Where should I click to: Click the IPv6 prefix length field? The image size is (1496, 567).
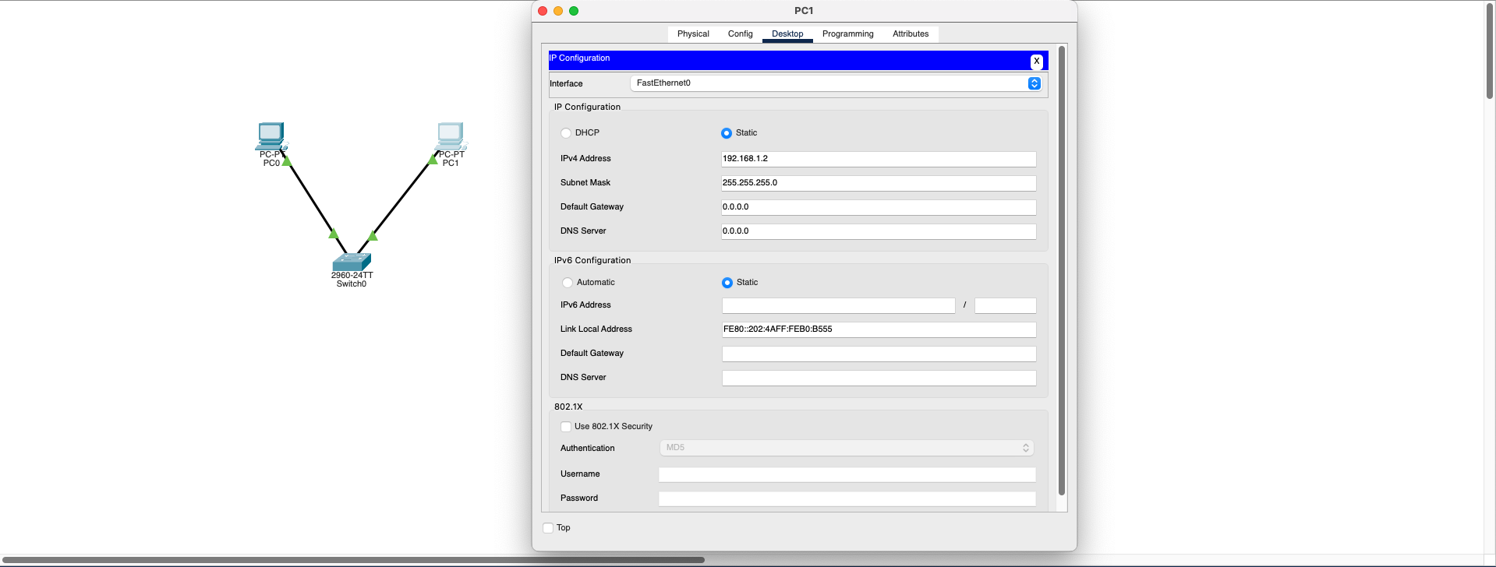pos(1006,305)
